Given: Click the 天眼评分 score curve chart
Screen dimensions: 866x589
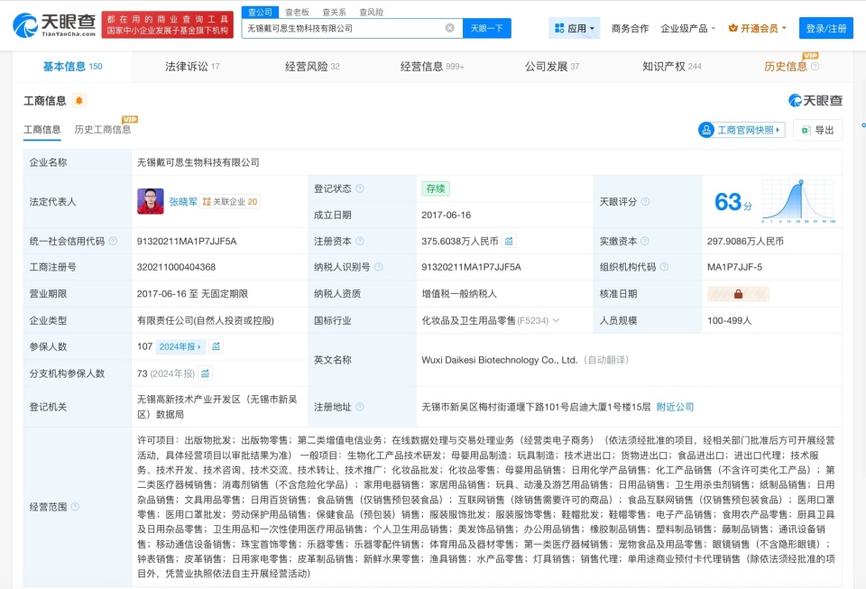Looking at the screenshot, I should [801, 201].
